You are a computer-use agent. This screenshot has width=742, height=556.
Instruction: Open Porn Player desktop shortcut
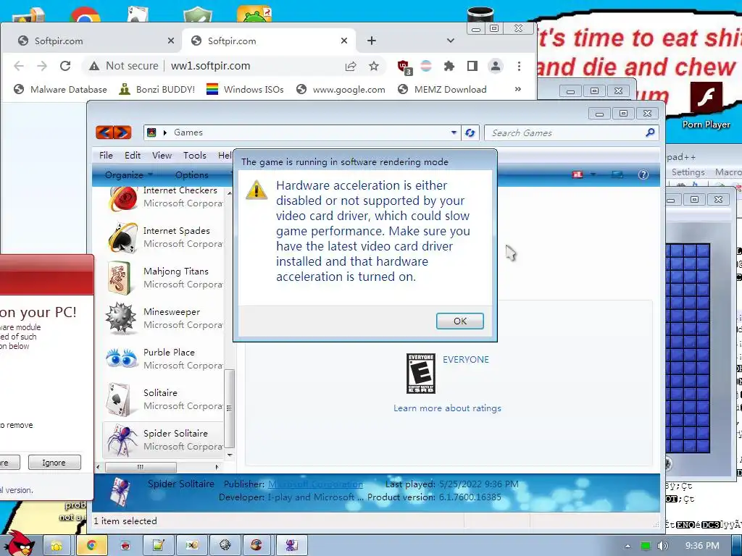[x=706, y=106]
